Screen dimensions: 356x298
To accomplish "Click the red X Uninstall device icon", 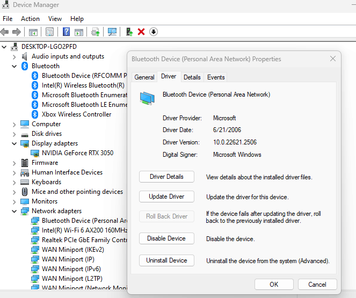I will [x=141, y=32].
